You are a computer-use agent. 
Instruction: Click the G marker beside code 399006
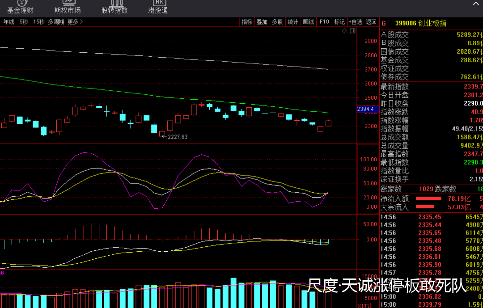(x=383, y=23)
